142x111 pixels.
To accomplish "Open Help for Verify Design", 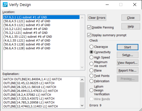I will 131,26.
